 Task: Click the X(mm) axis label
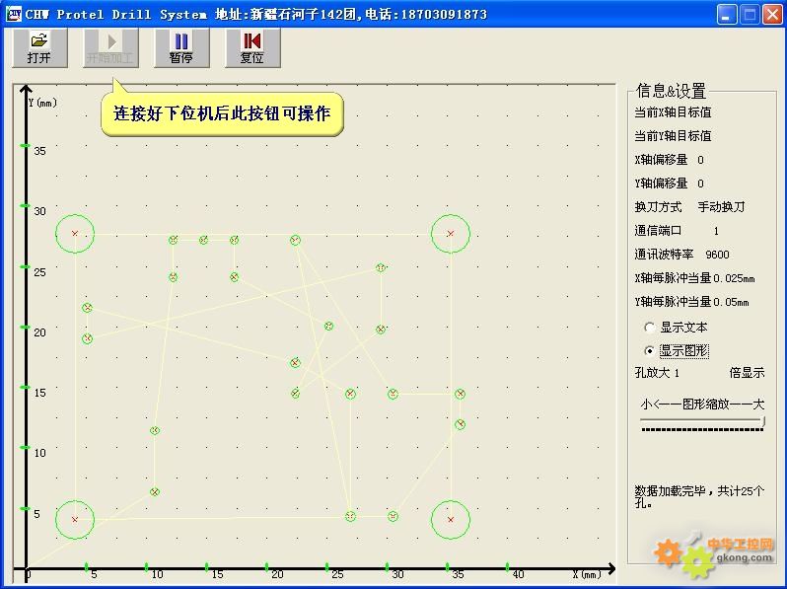(x=587, y=574)
